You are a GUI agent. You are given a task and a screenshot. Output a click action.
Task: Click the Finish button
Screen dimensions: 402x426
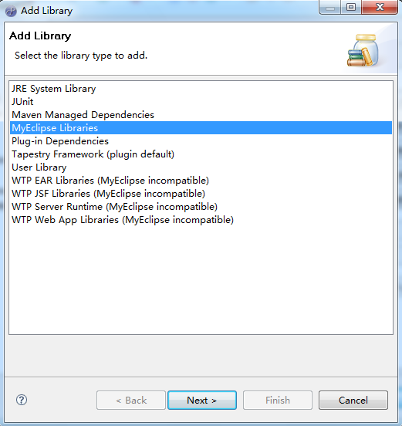(x=278, y=401)
